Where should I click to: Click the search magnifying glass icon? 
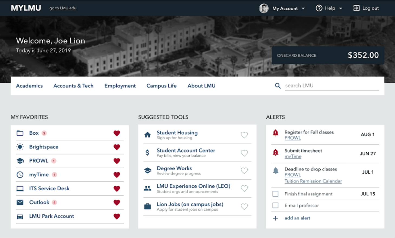(x=278, y=86)
